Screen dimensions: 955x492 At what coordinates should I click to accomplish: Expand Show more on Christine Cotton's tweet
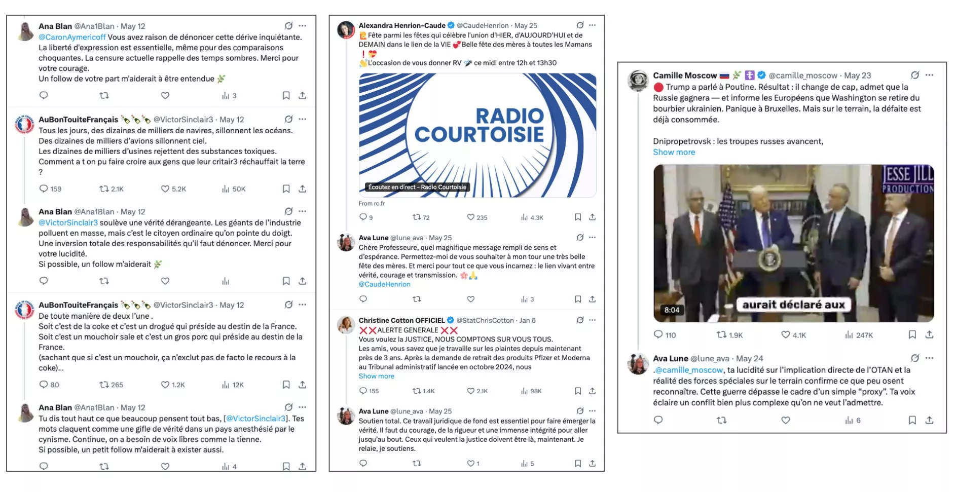(x=376, y=376)
